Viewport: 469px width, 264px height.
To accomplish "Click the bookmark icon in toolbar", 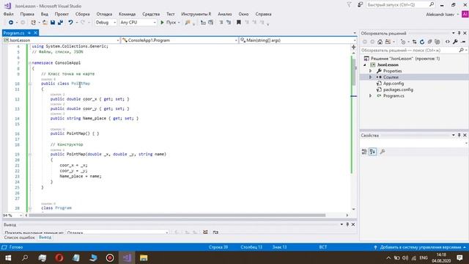I will click(239, 23).
